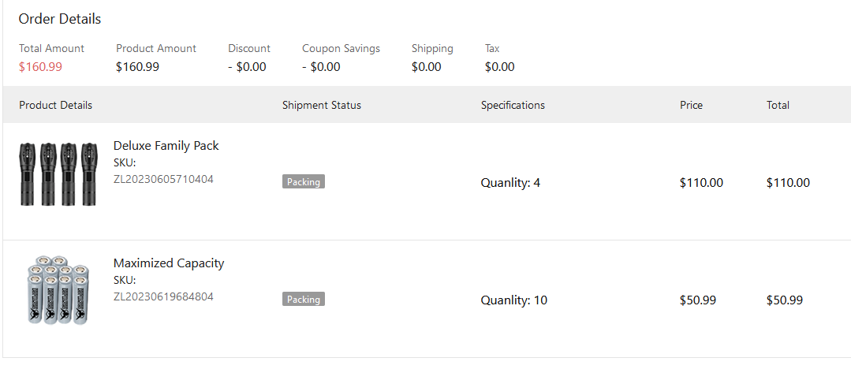Click the Maximized Capacity batteries thumbnail
Image resolution: width=851 pixels, height=369 pixels.
58,289
